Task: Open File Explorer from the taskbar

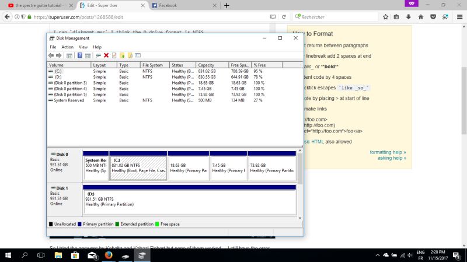Action: coord(58,255)
